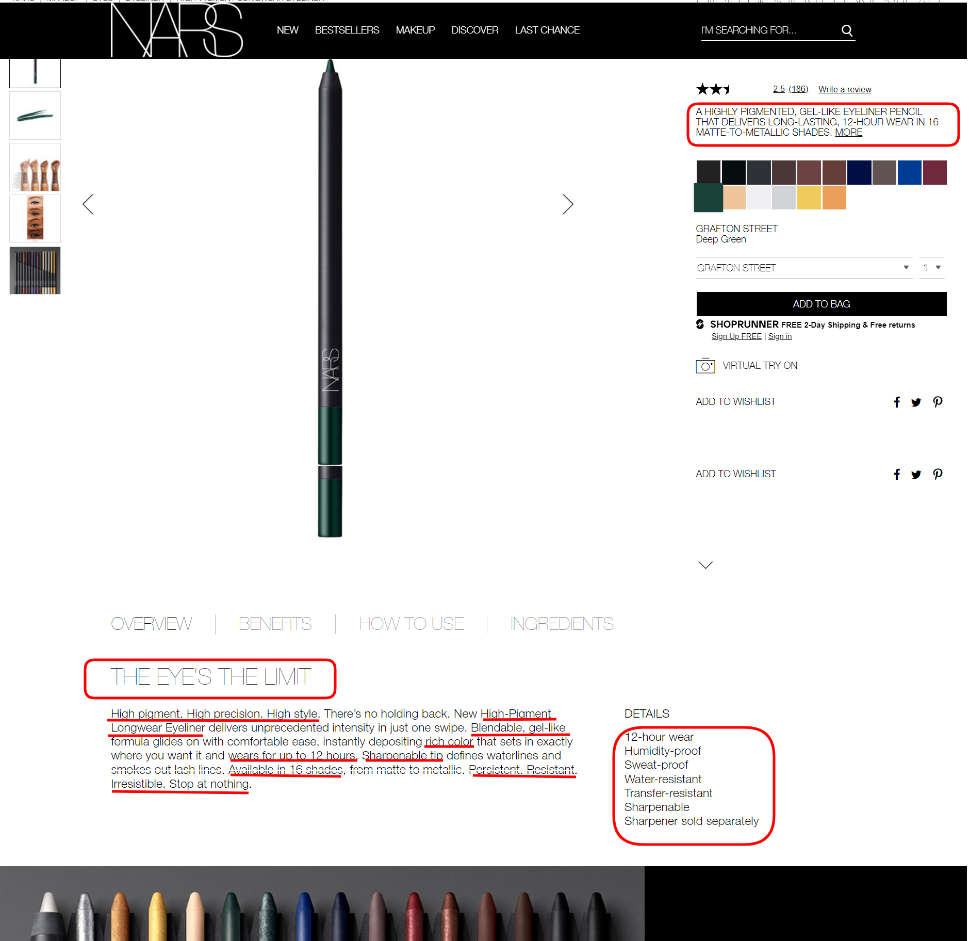Screen dimensions: 969x941
Task: Select the yellow shade swatch
Action: [x=809, y=198]
